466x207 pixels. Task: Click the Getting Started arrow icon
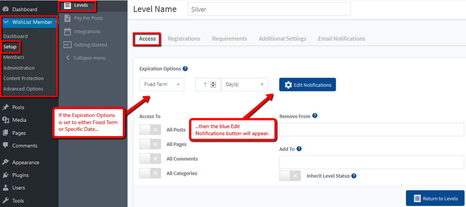click(x=67, y=45)
